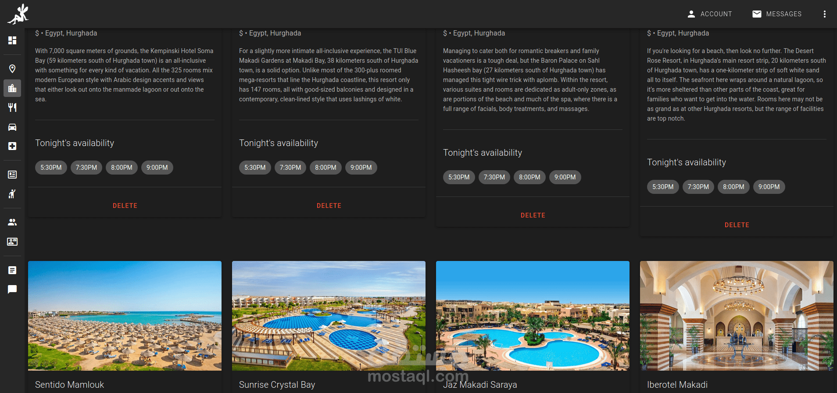The width and height of the screenshot is (837, 393).
Task: Delete the Kempinski Hotel Soma Bay card
Action: [125, 206]
